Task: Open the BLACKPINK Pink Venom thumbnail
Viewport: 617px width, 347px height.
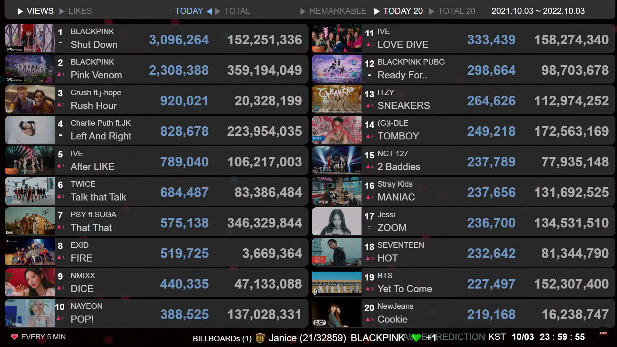Action: click(30, 69)
